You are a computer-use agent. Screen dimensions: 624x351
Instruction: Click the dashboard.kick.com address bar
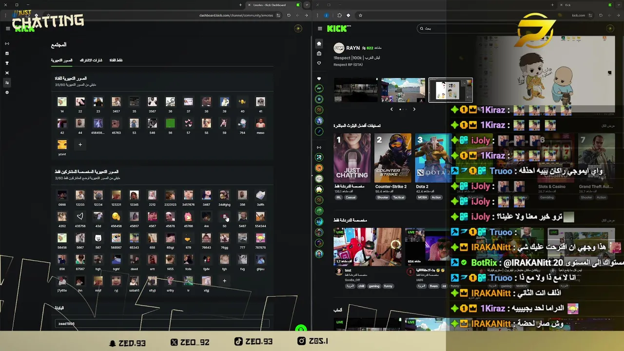(236, 15)
